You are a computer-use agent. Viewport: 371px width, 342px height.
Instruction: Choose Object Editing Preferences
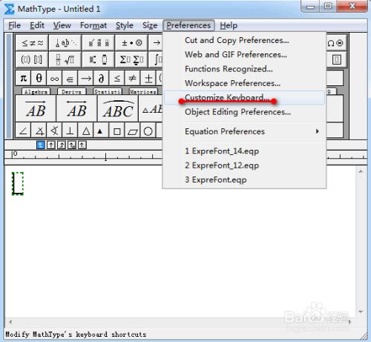[244, 112]
